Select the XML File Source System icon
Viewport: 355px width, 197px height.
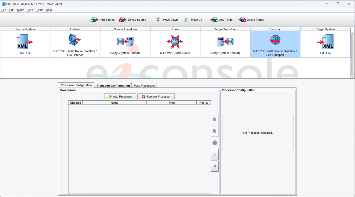pos(25,42)
